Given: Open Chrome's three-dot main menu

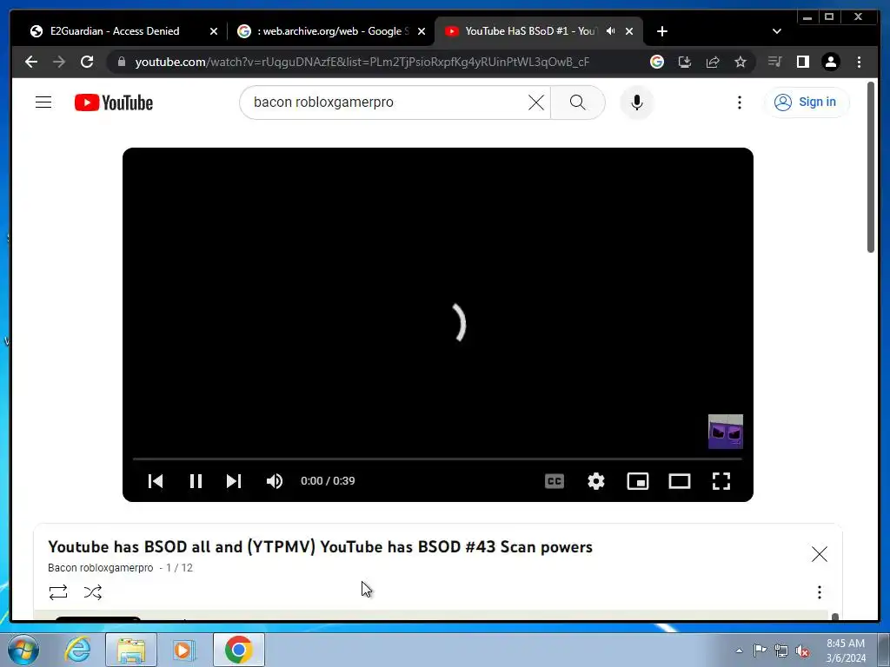Looking at the screenshot, I should pyautogui.click(x=859, y=62).
